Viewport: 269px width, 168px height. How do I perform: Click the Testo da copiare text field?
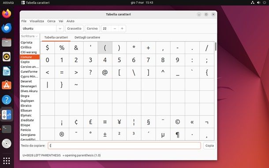tap(124, 146)
